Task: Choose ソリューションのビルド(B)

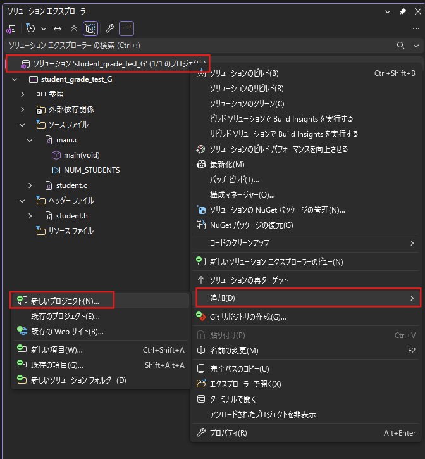Action: click(306, 73)
